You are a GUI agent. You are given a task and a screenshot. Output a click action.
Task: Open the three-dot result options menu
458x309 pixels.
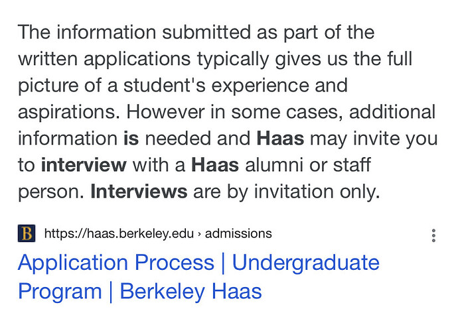[433, 235]
